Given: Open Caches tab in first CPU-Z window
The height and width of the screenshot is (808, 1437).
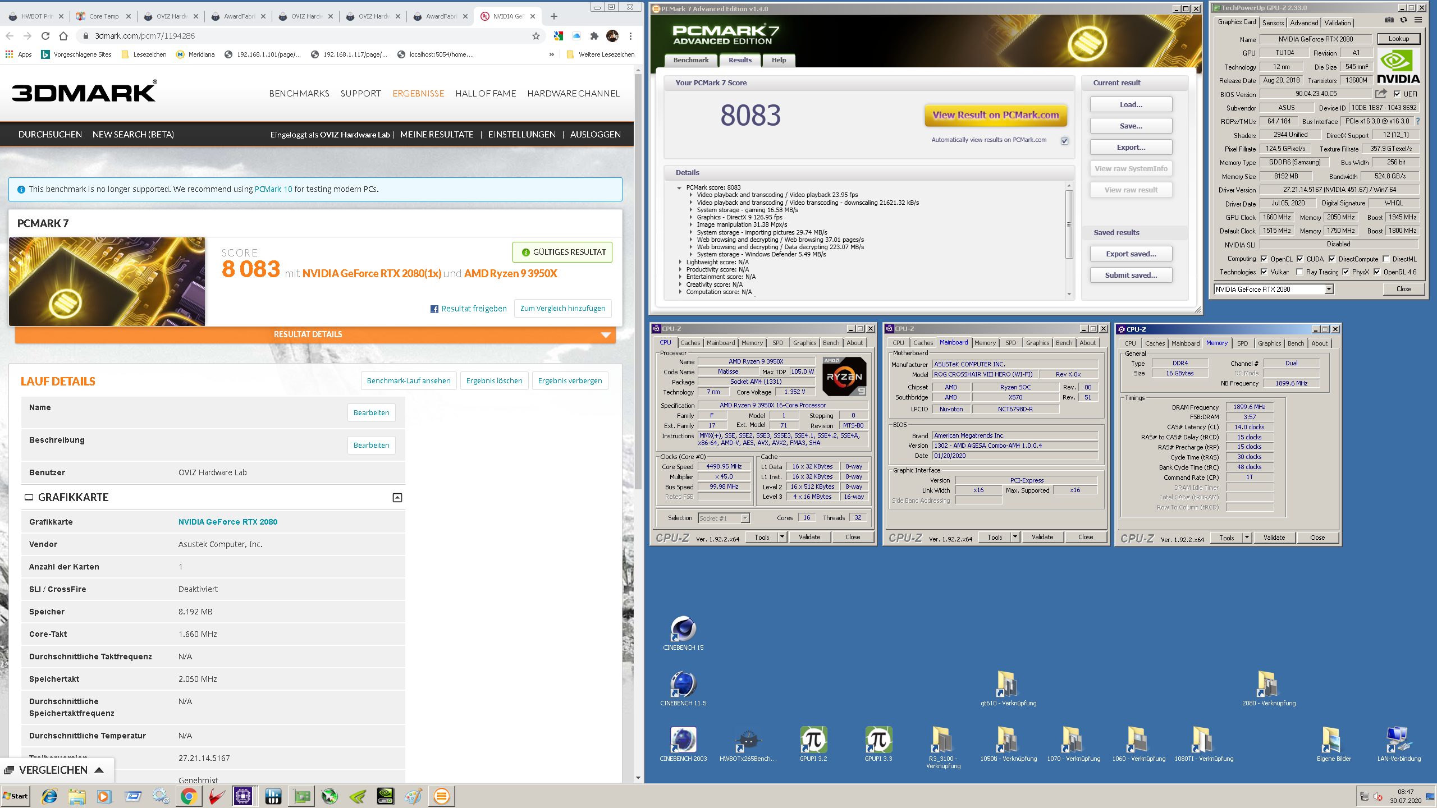Looking at the screenshot, I should [690, 343].
